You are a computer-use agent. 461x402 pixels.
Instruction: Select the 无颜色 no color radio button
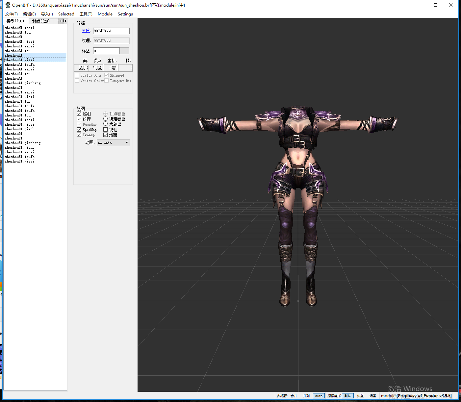coord(105,124)
